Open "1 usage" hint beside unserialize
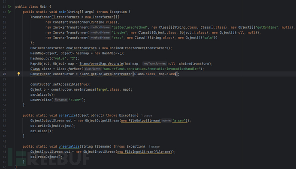 tap(154, 147)
